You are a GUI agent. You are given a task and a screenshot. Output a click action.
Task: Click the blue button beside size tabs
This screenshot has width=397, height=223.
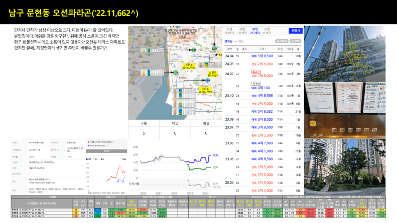coord(296,31)
